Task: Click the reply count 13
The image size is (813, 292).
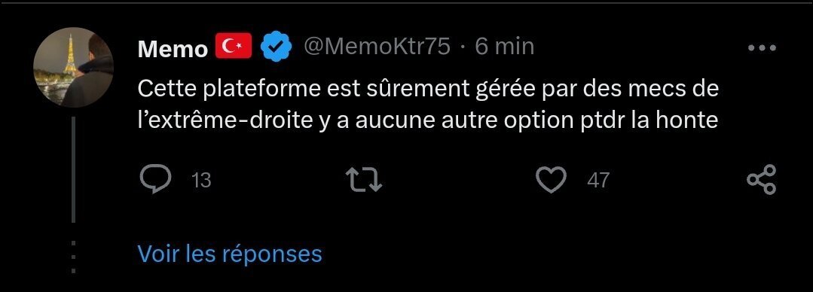Action: pos(201,181)
